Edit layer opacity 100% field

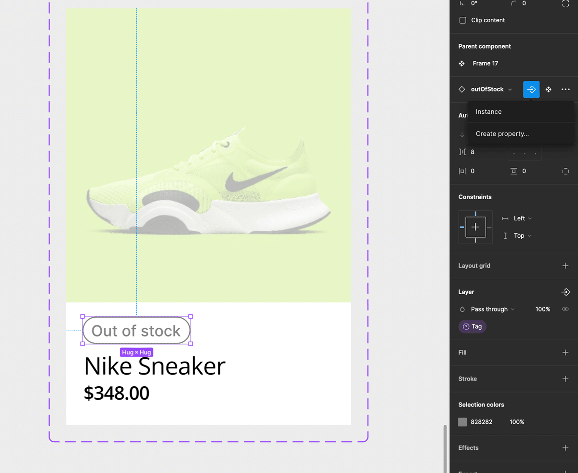point(543,309)
